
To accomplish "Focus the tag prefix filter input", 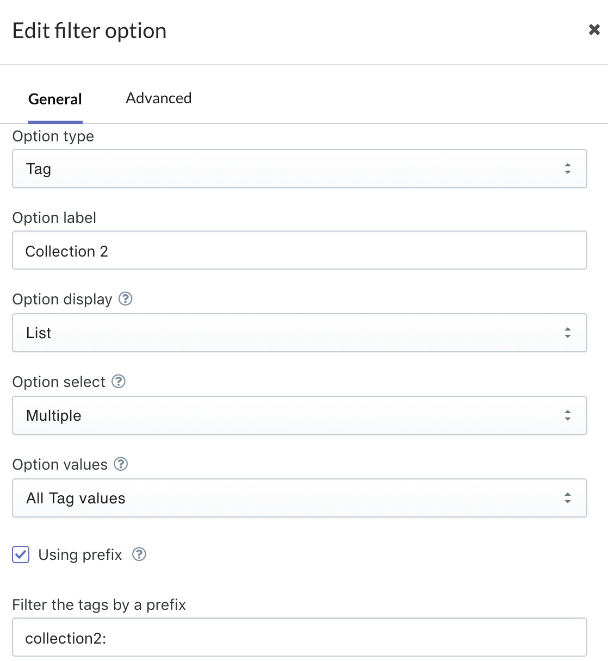I will tap(299, 638).
